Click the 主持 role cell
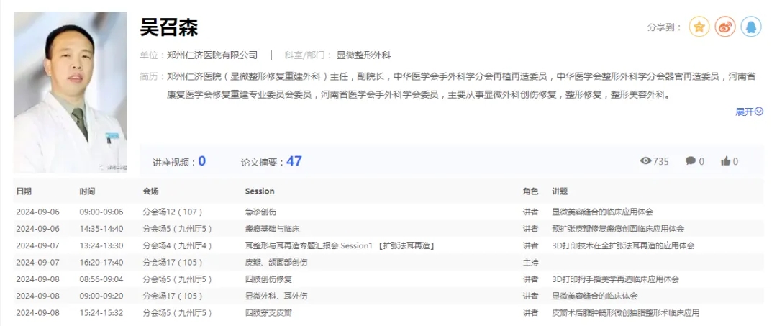The width and height of the screenshot is (777, 326). coord(530,263)
